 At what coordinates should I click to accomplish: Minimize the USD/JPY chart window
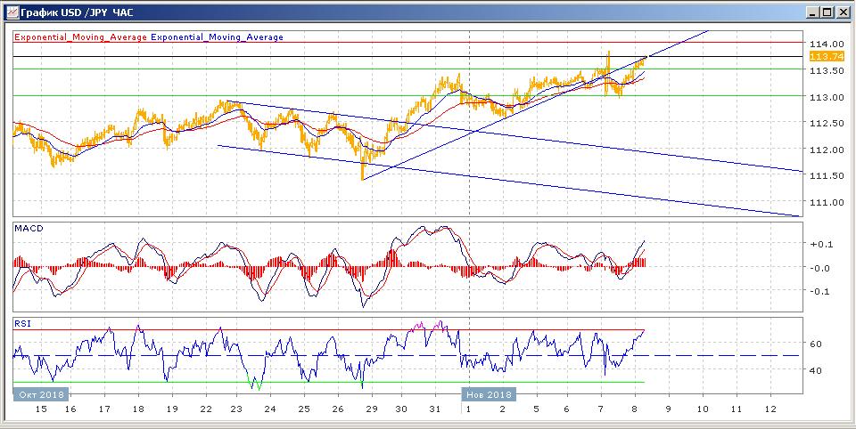click(x=812, y=12)
